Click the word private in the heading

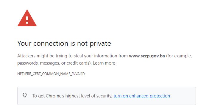pyautogui.click(x=100, y=44)
